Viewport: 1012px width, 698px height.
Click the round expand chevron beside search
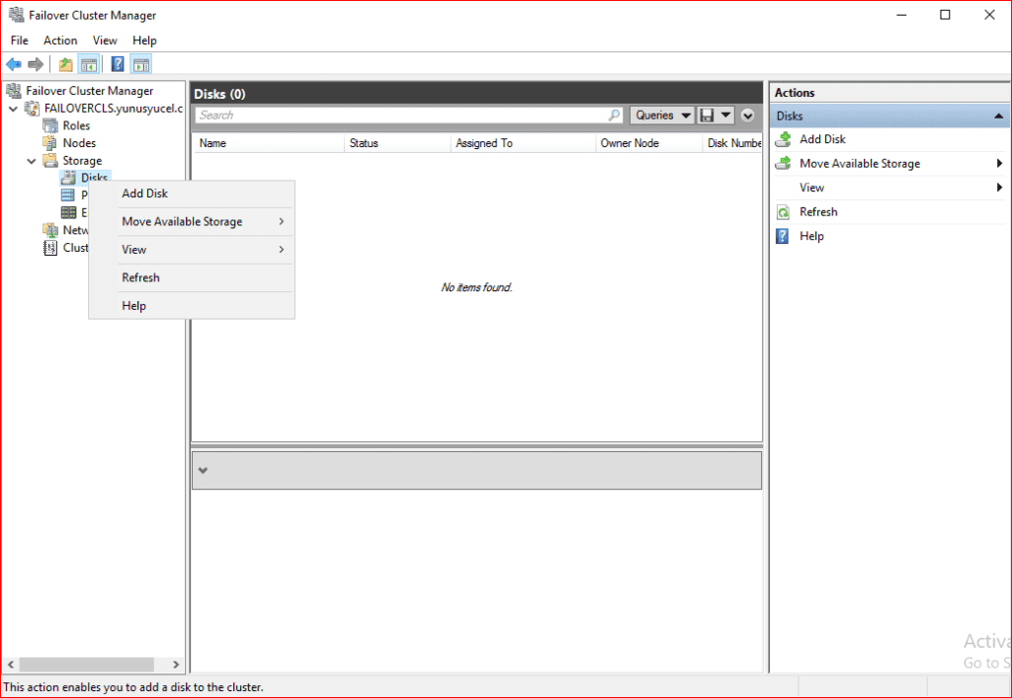(748, 116)
